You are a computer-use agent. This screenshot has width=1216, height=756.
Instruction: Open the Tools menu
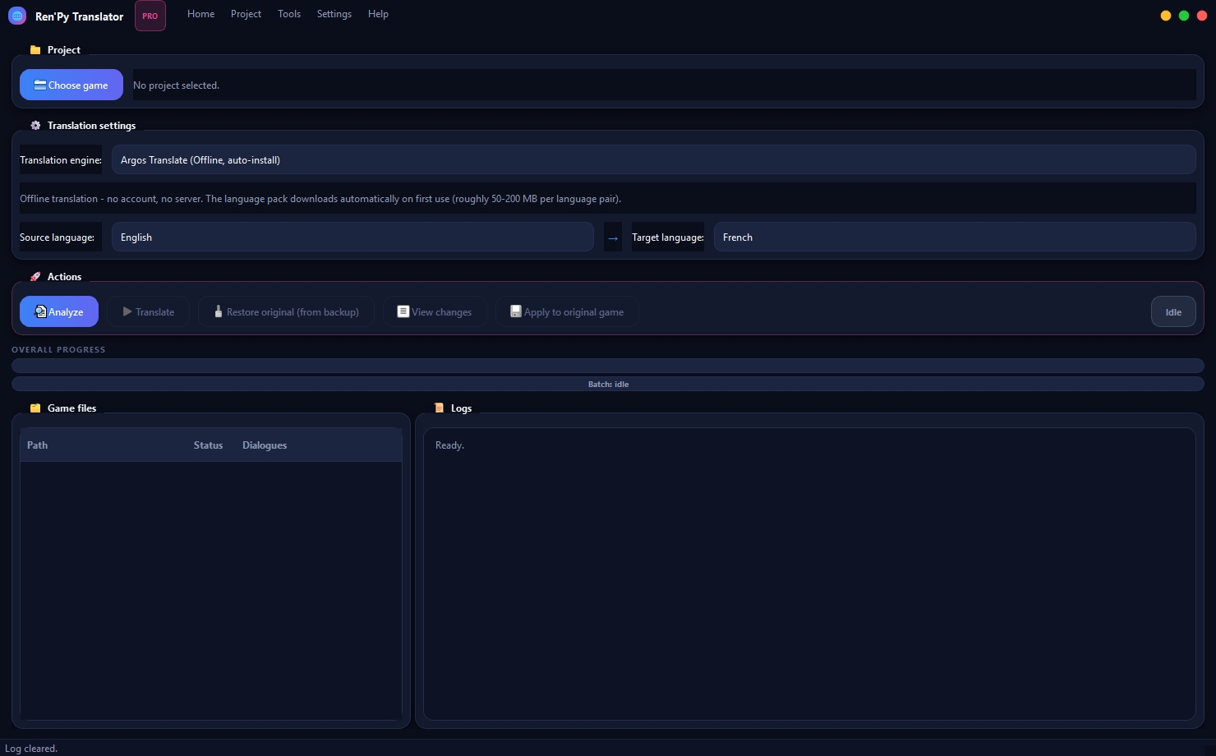click(289, 14)
